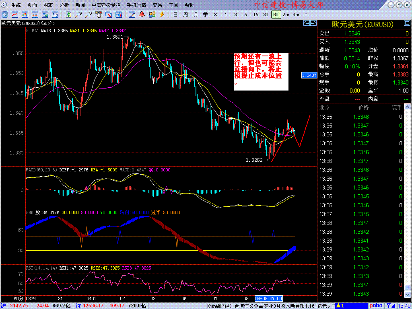412x309 pixels.
Task: Click the lightning bolt quick trade icon
Action: (162, 14)
